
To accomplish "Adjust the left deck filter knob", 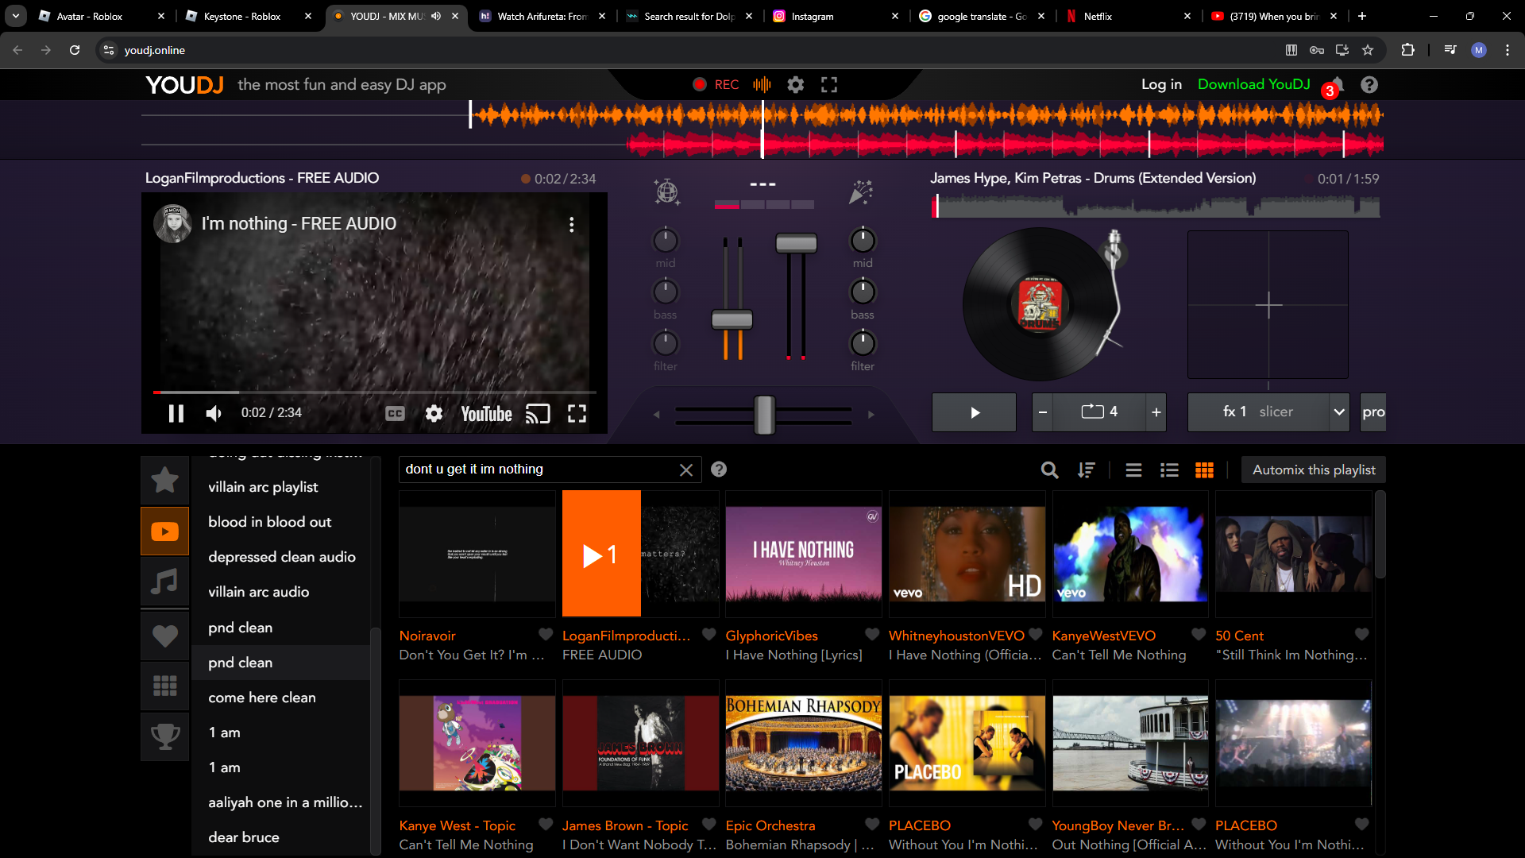I will (666, 343).
